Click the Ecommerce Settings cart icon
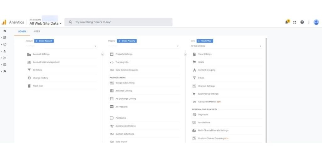The image size is (322, 161). point(194,94)
